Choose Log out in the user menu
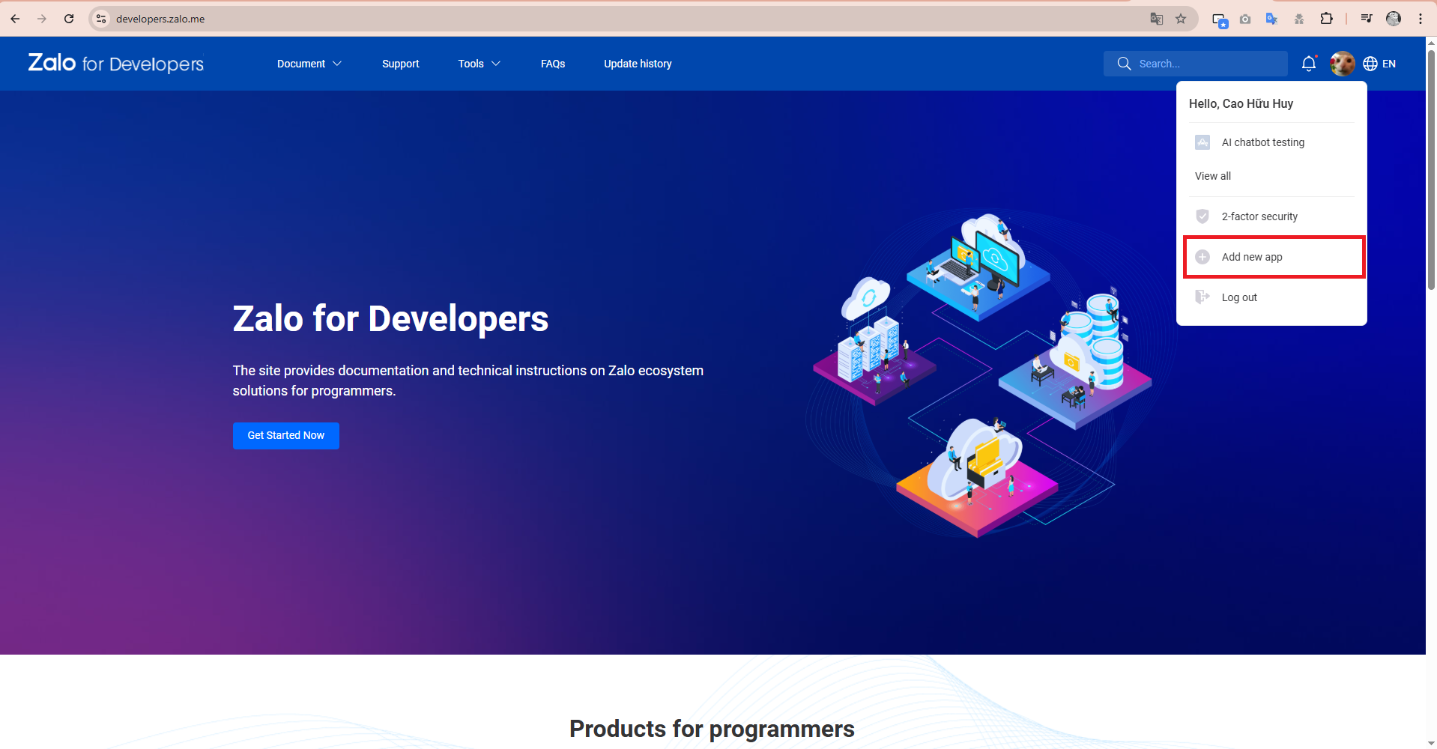 point(1239,297)
